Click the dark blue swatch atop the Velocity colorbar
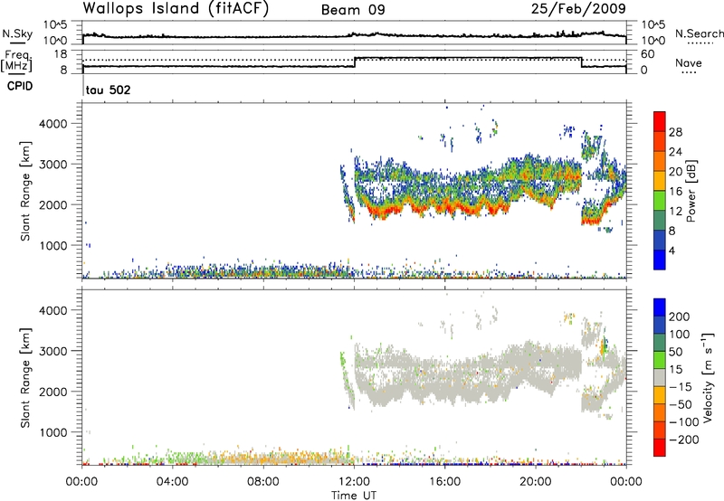724x501 pixels. [660, 307]
